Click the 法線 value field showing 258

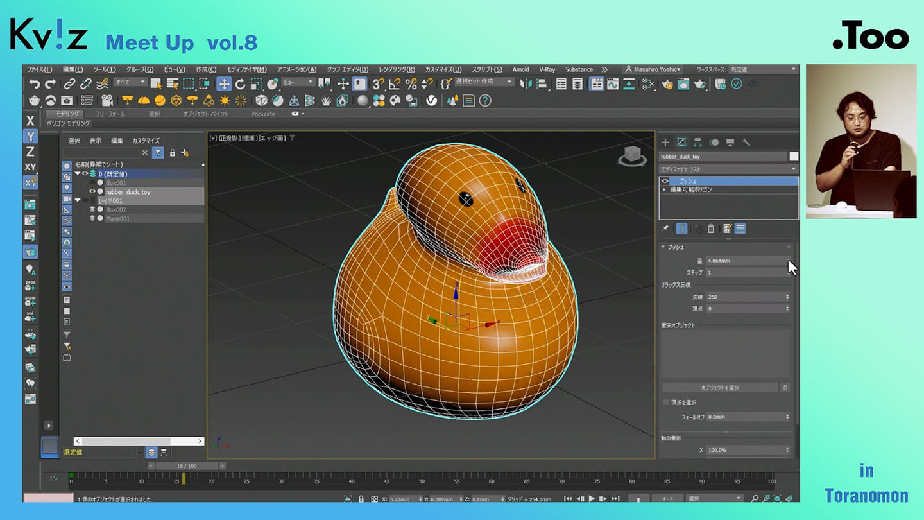(x=744, y=297)
